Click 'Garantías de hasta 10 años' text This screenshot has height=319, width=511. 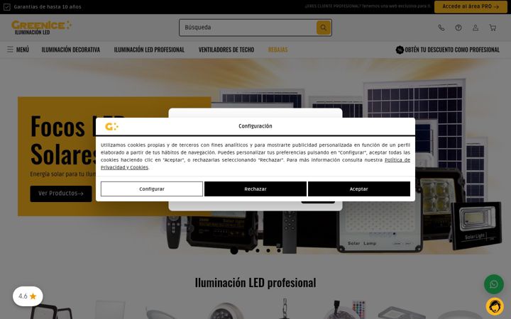tap(48, 7)
